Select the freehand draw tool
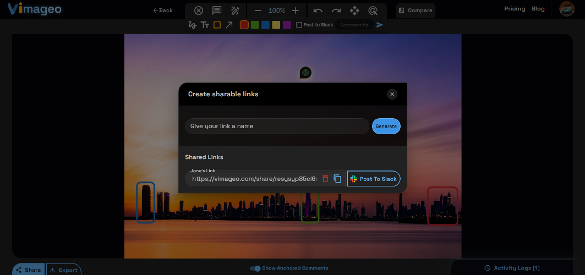Viewport: 585px width, 275px height. point(192,25)
